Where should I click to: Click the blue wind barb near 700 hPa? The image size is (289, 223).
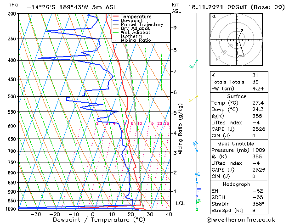pos(196,146)
